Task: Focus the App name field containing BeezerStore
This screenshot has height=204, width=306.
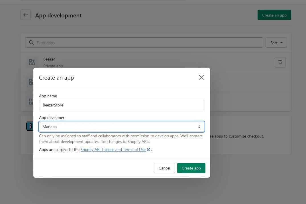Action: coord(121,105)
